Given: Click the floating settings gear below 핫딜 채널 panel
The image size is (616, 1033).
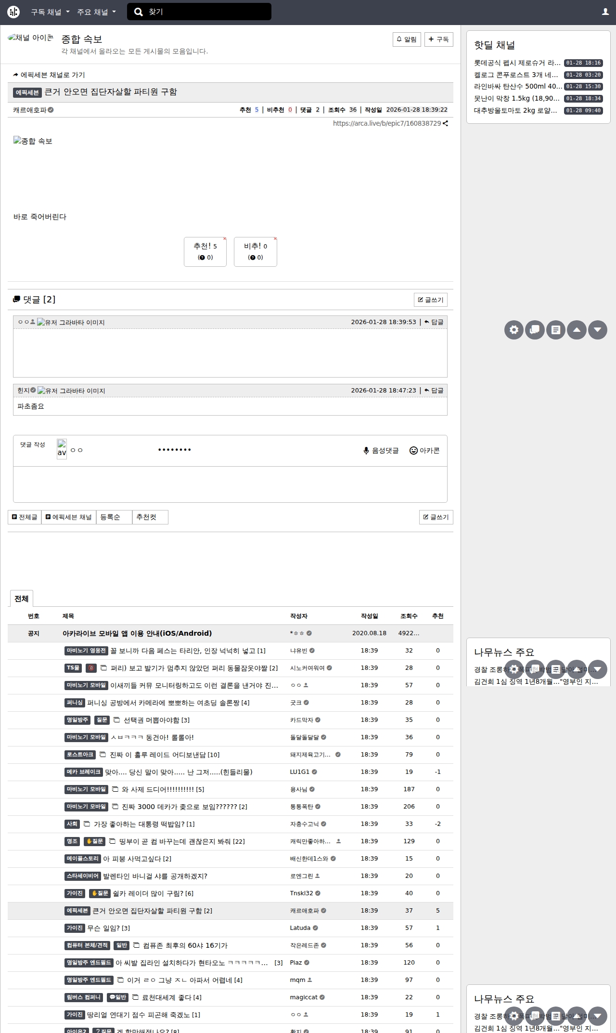Looking at the screenshot, I should 514,330.
